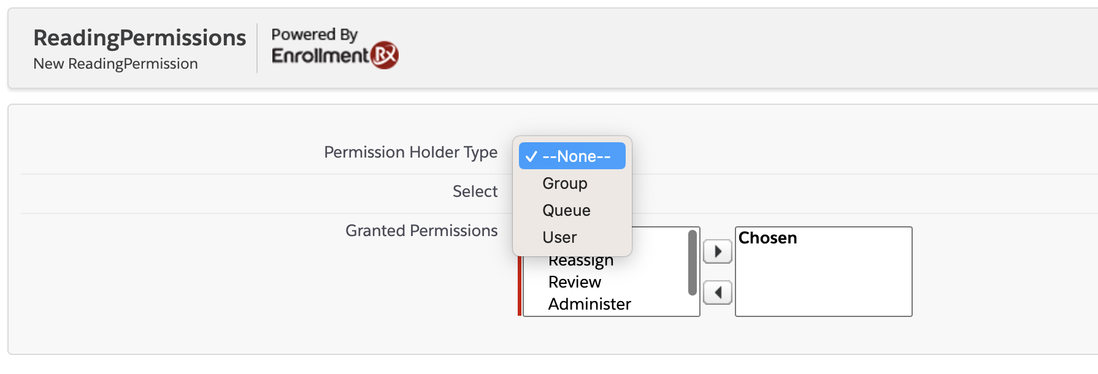
Task: Select Group from the dropdown list
Action: (565, 183)
